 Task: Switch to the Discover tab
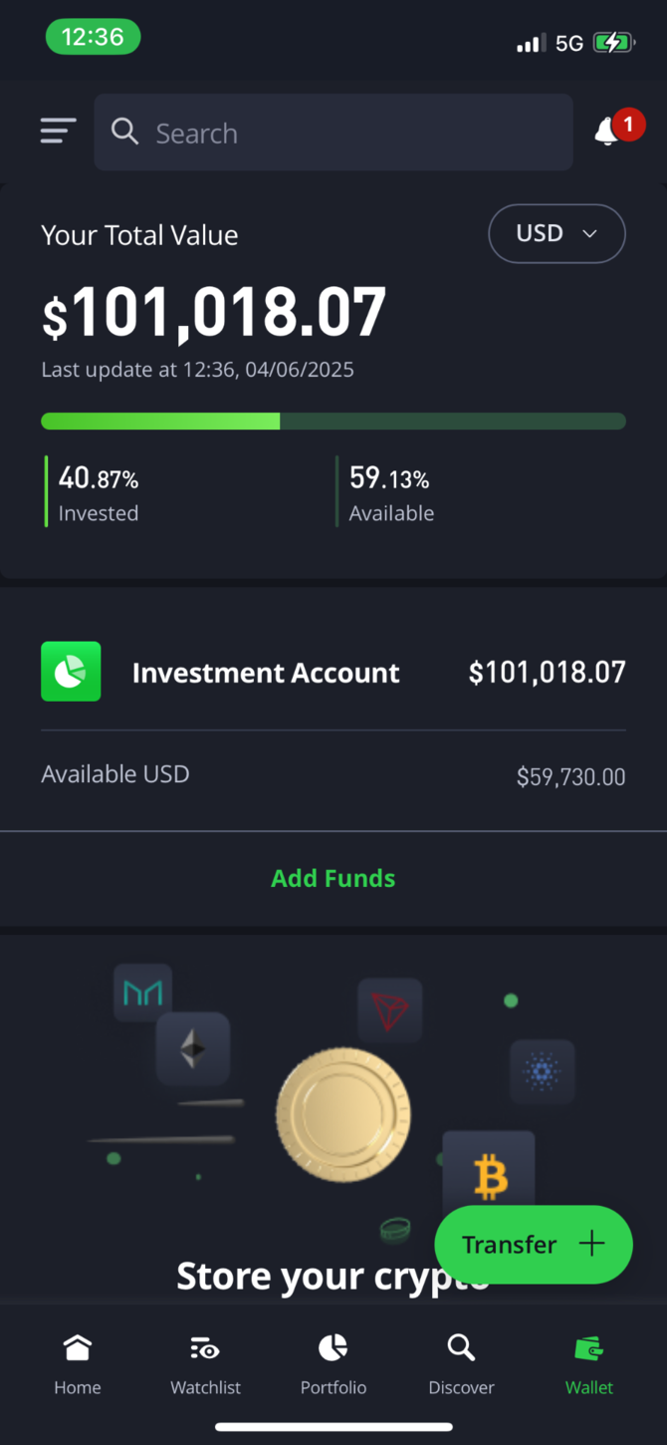460,1363
